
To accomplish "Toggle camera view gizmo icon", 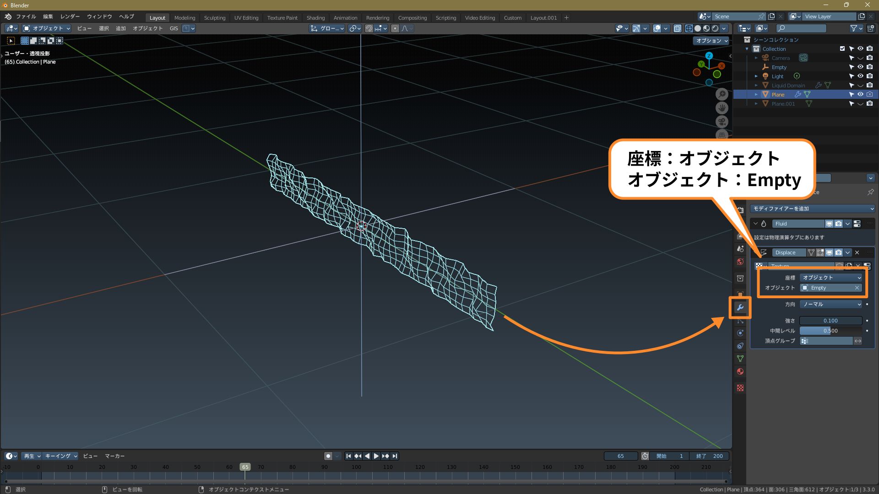I will tap(722, 122).
